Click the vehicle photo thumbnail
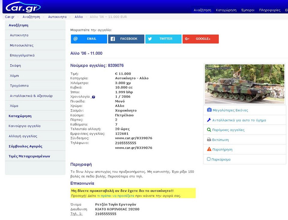288x220 pixels. click(244, 84)
